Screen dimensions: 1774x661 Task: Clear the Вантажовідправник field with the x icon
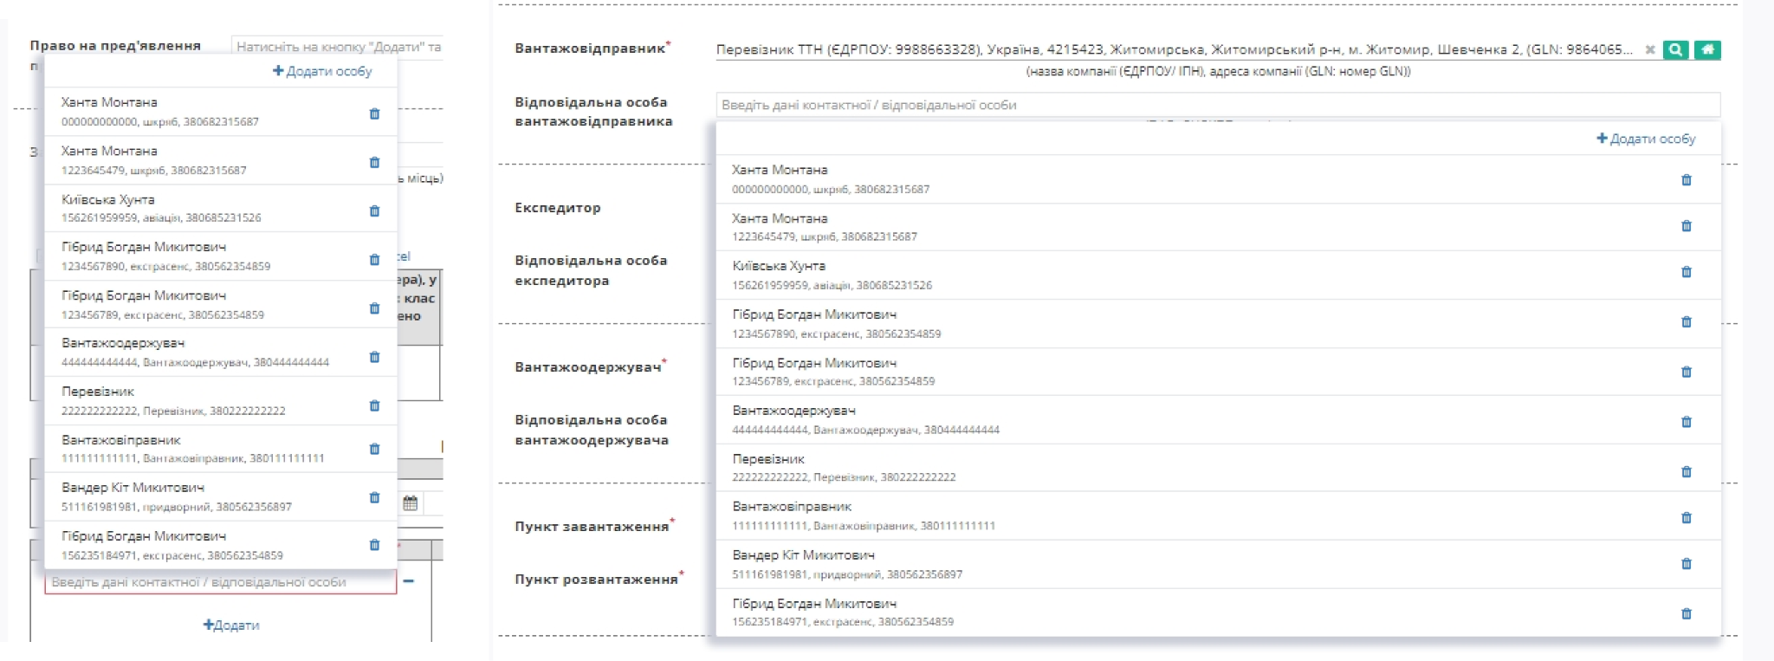pyautogui.click(x=1650, y=49)
